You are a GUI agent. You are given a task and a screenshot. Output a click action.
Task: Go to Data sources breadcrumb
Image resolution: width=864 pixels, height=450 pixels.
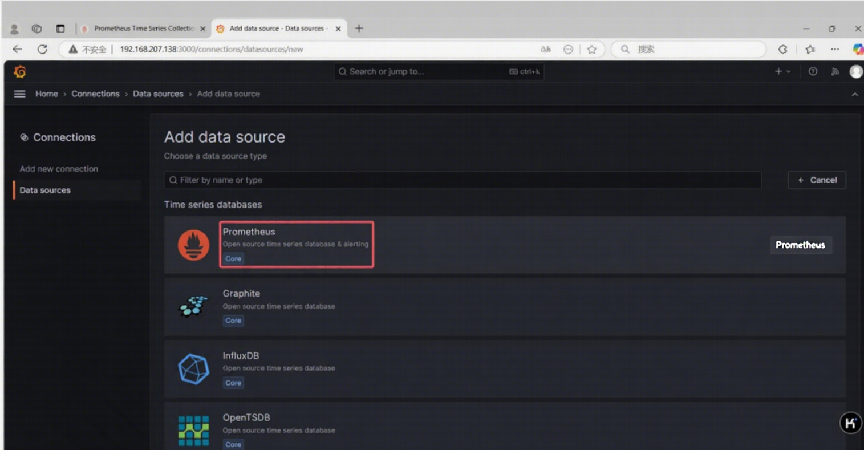158,94
